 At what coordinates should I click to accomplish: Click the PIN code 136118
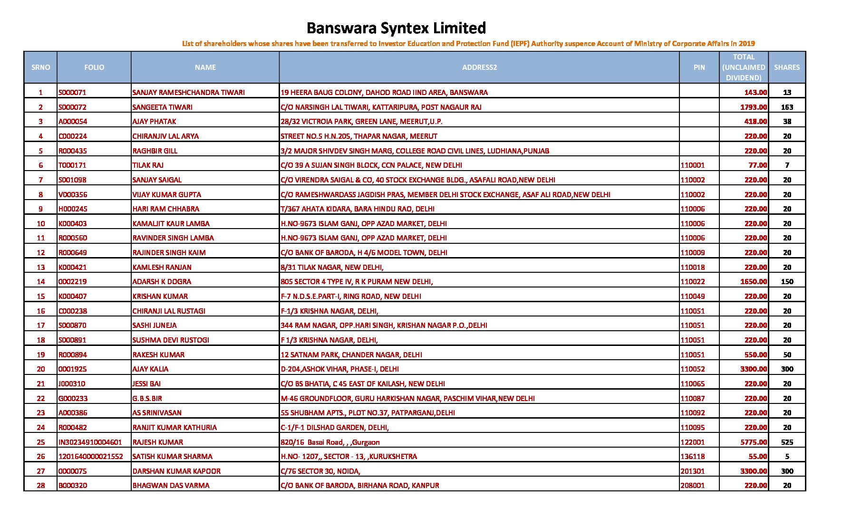click(693, 456)
